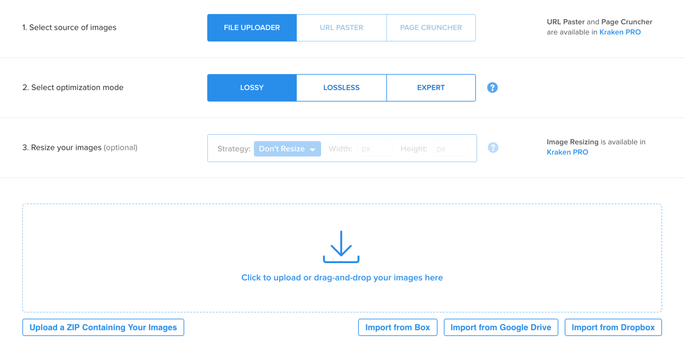Switch to the PAGE CRUNCHER tab
The height and width of the screenshot is (361, 685).
coord(431,28)
